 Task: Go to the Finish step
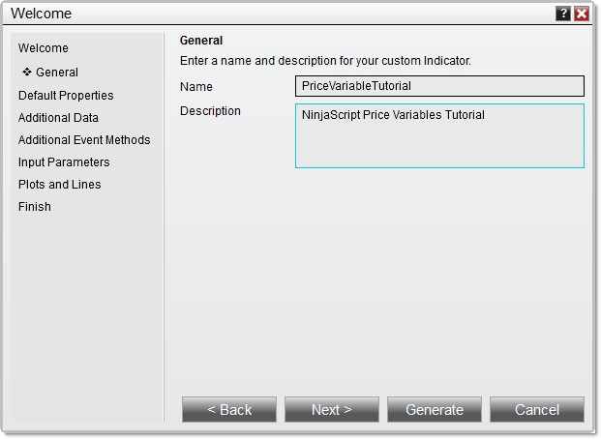35,207
